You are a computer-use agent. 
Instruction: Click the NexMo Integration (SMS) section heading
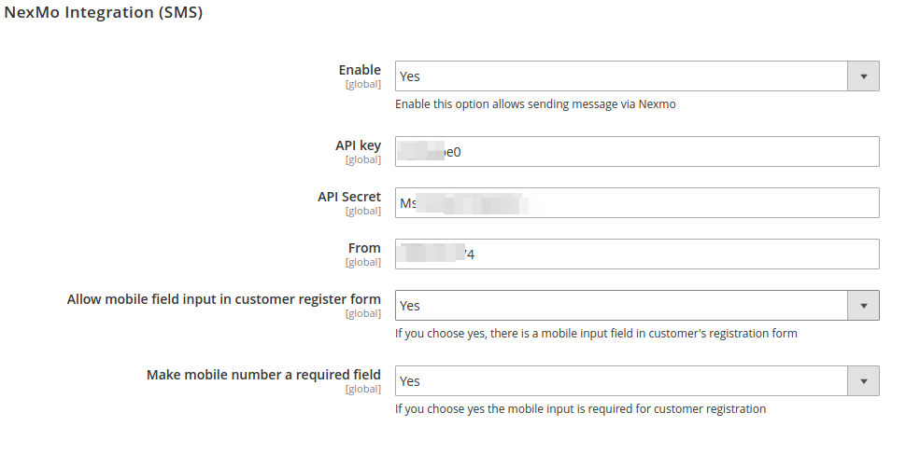[x=104, y=12]
